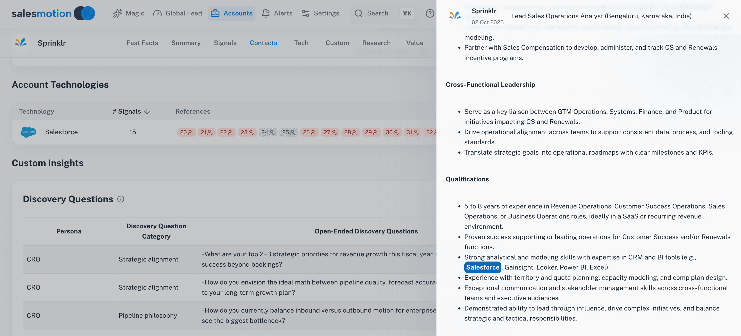Click highlighted Salesforce keyword in Qualifications
The height and width of the screenshot is (336, 741).
click(482, 267)
